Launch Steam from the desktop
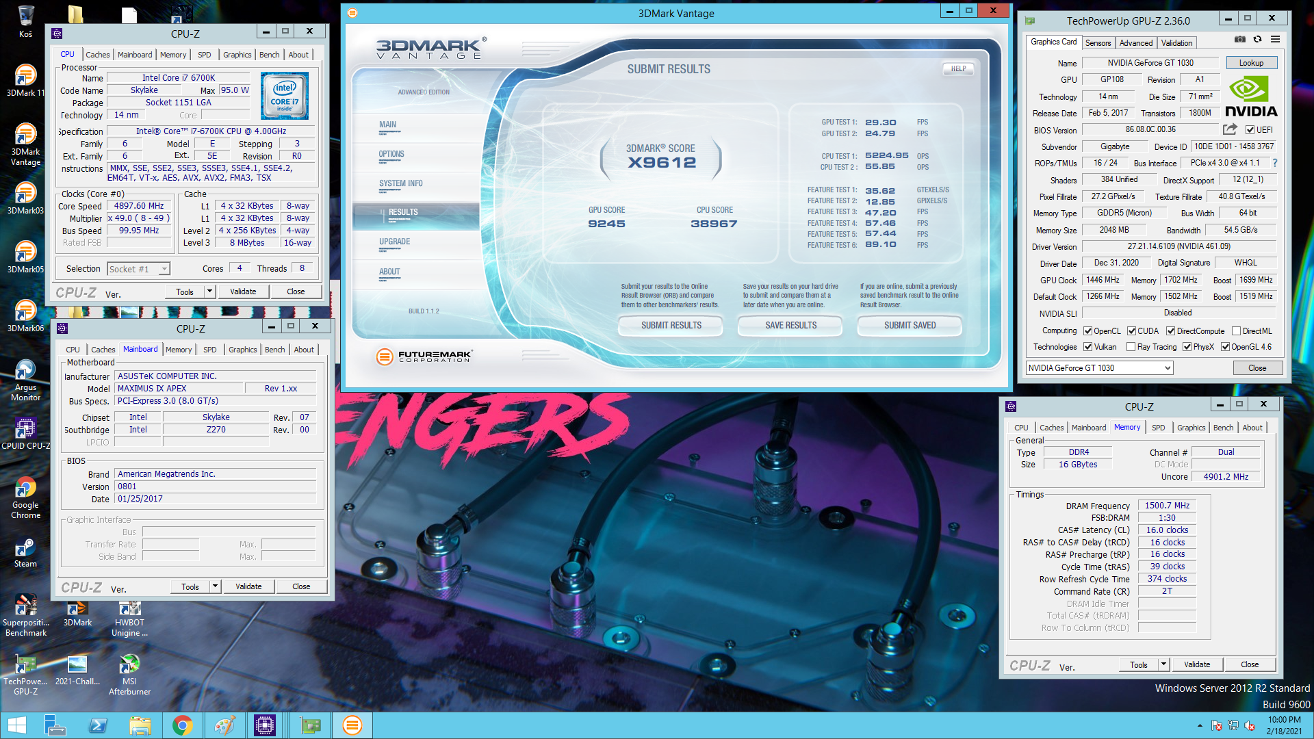This screenshot has height=739, width=1314. coord(25,552)
